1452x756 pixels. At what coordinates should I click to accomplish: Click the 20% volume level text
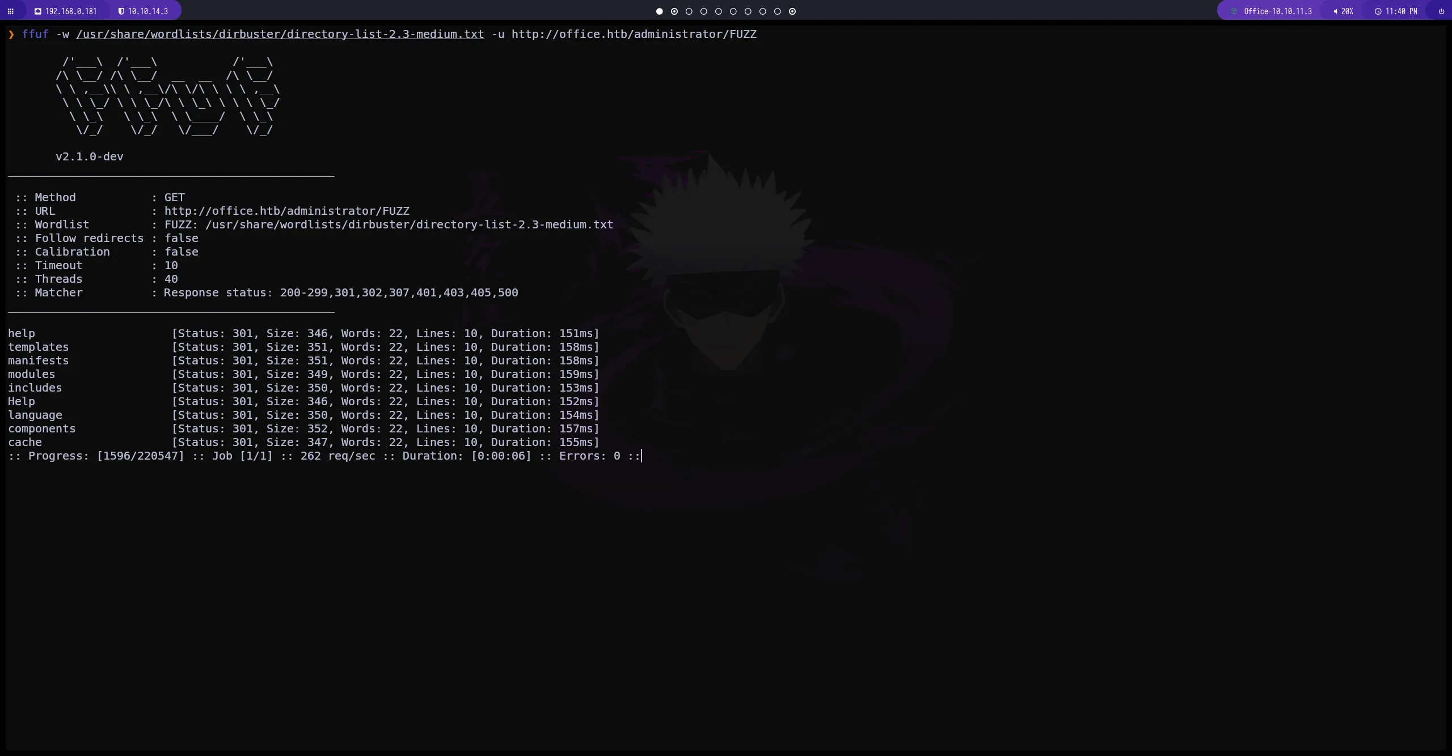pos(1347,11)
